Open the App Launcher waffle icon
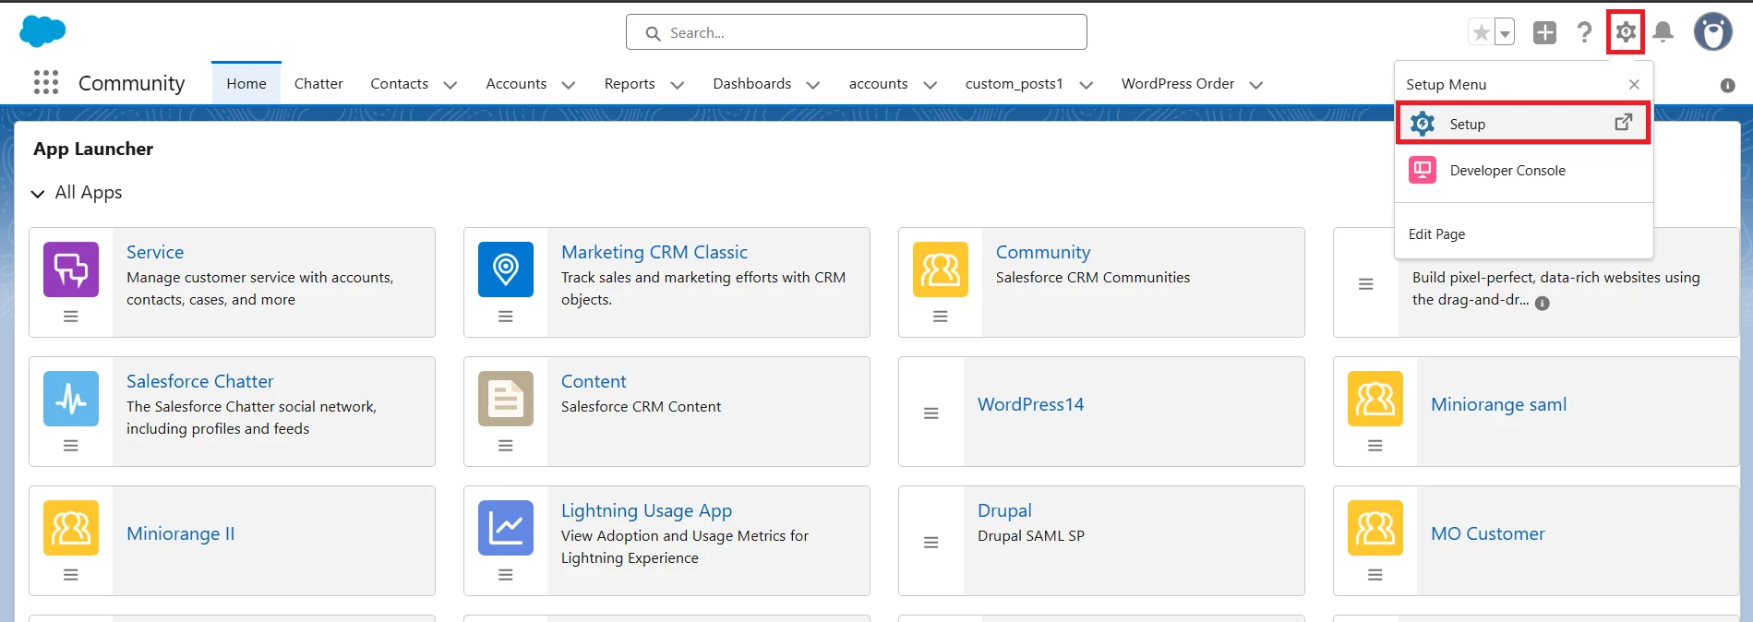 46,83
